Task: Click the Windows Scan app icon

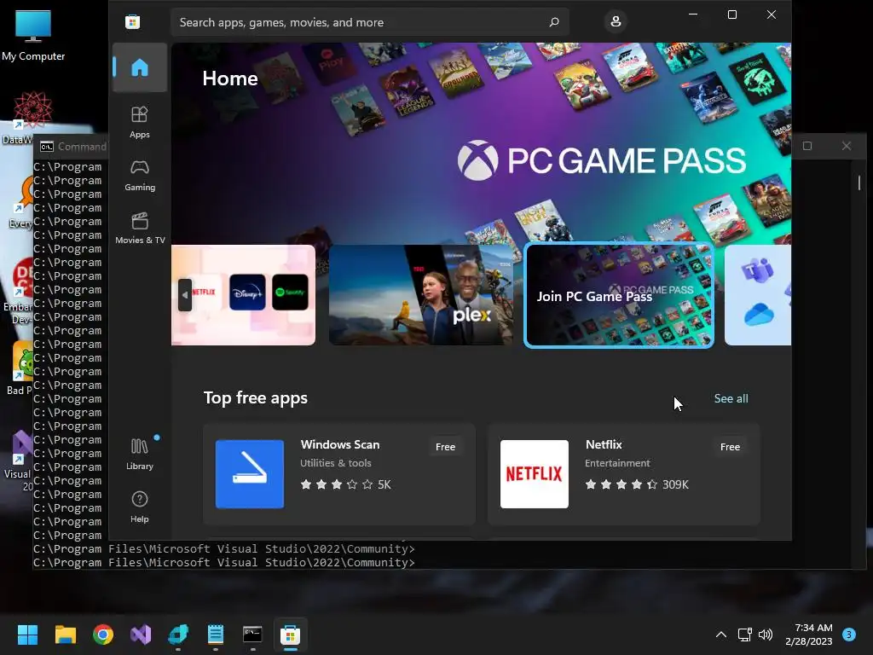Action: point(250,474)
